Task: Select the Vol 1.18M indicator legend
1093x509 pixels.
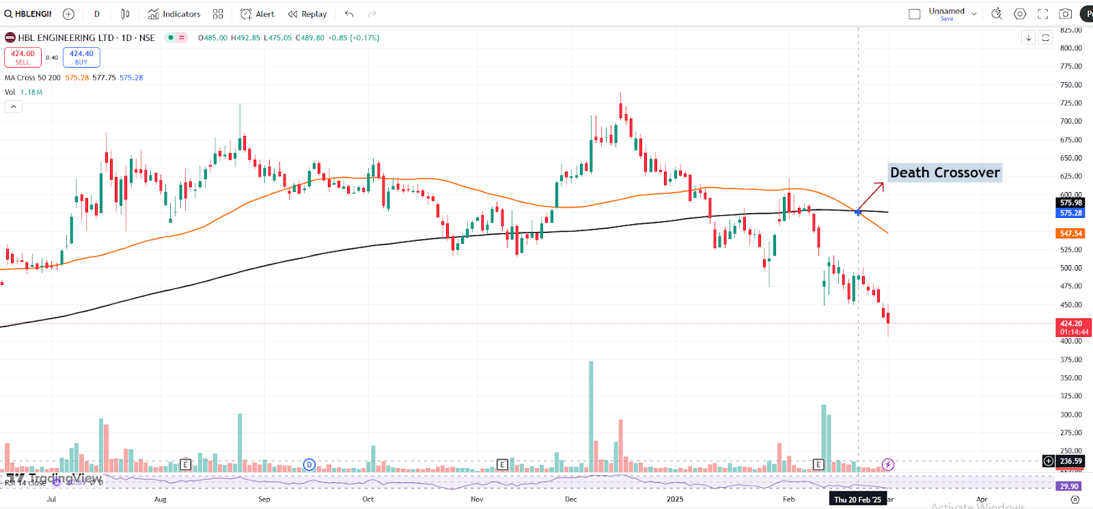Action: coord(23,92)
